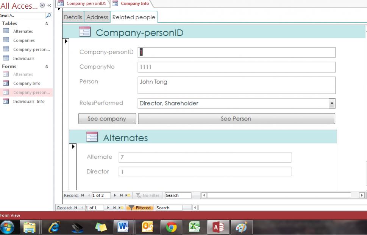Go to next record in 1 of 1 navigator

pyautogui.click(x=108, y=208)
